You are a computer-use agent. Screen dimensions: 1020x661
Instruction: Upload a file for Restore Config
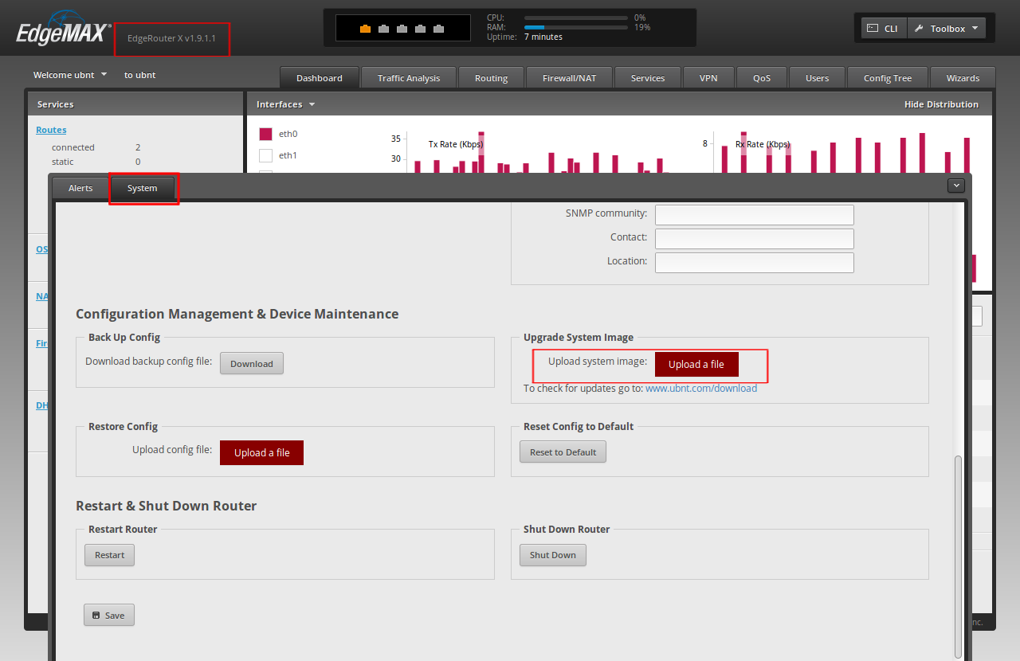point(262,452)
